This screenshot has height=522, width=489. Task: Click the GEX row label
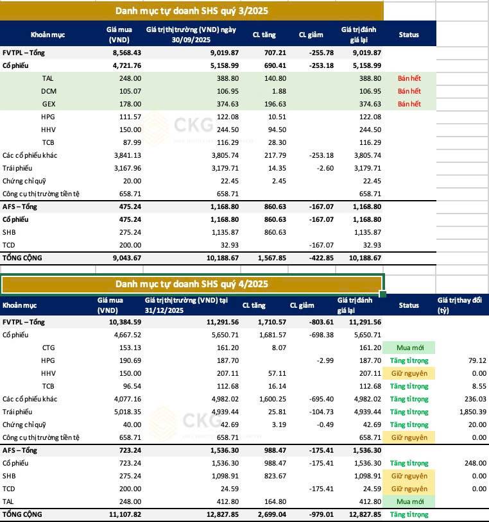[49, 104]
